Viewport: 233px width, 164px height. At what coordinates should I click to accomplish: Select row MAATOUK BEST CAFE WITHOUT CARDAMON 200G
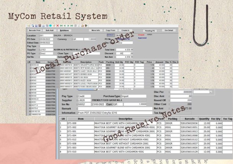[x=146, y=143]
